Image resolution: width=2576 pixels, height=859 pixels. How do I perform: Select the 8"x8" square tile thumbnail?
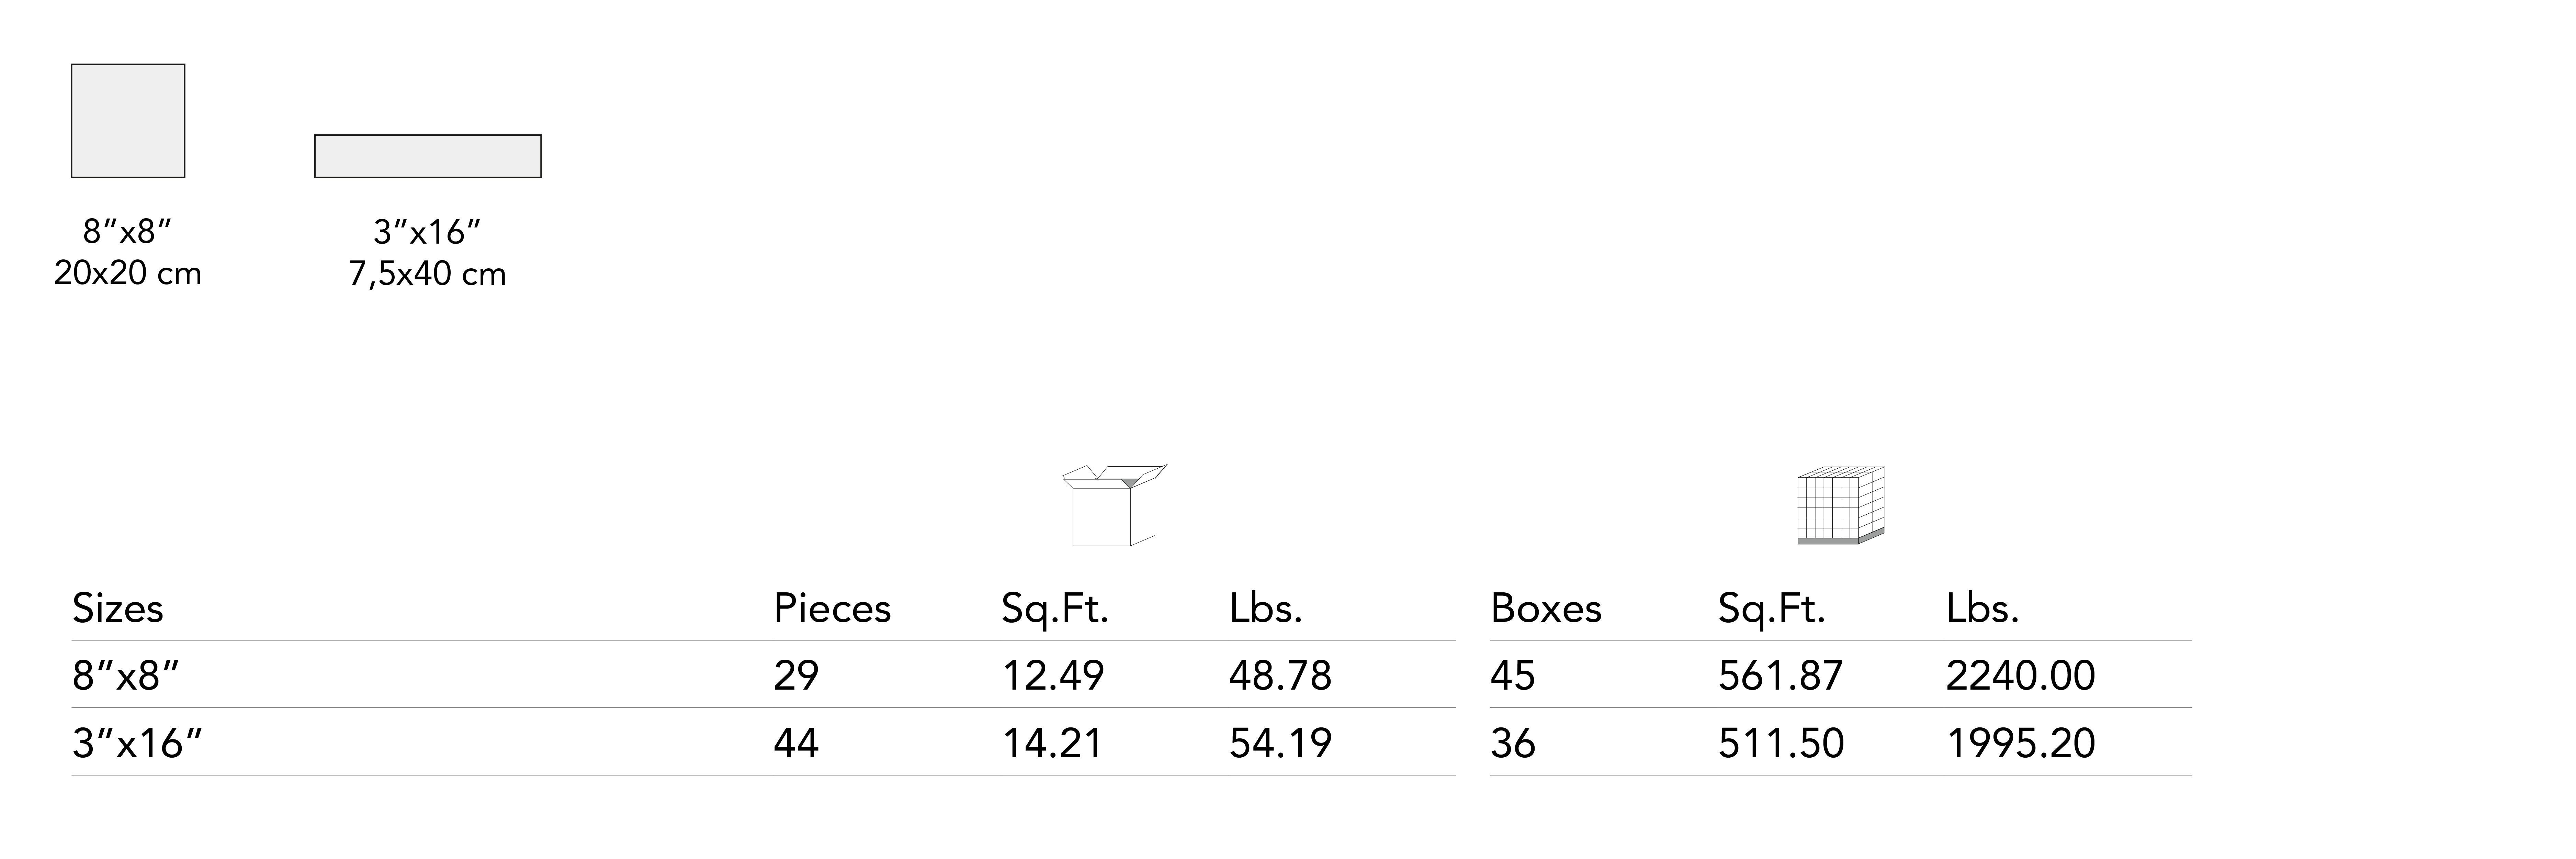click(128, 121)
